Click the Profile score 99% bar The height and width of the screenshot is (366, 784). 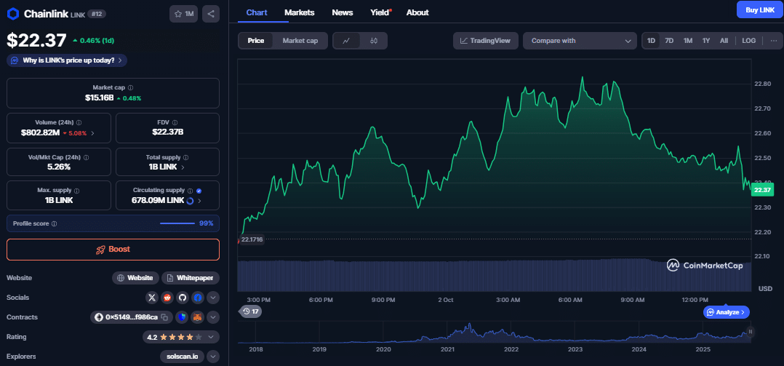(113, 223)
